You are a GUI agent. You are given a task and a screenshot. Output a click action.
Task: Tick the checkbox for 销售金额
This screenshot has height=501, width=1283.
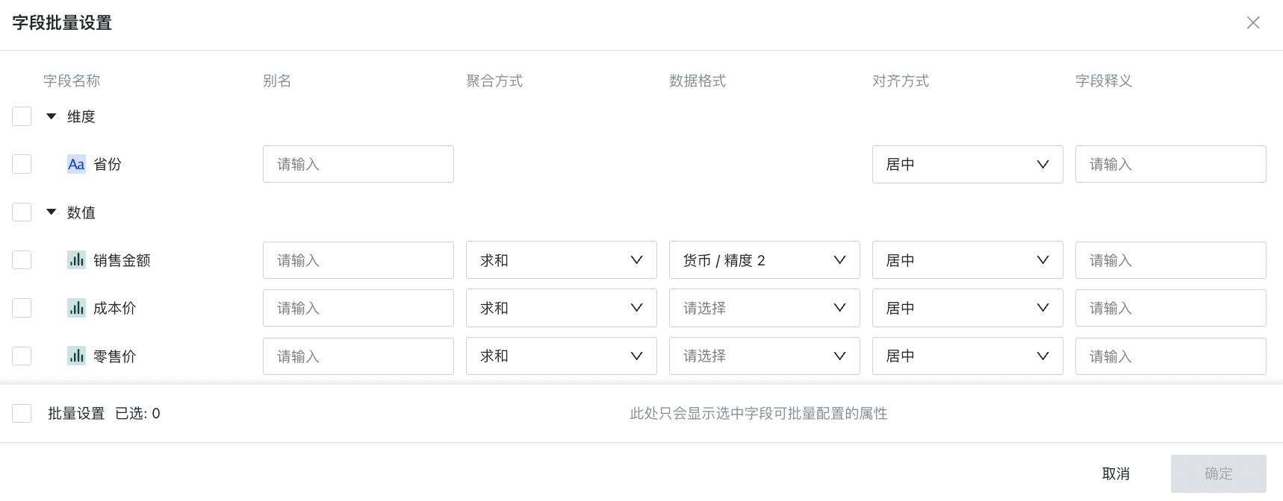(x=22, y=260)
